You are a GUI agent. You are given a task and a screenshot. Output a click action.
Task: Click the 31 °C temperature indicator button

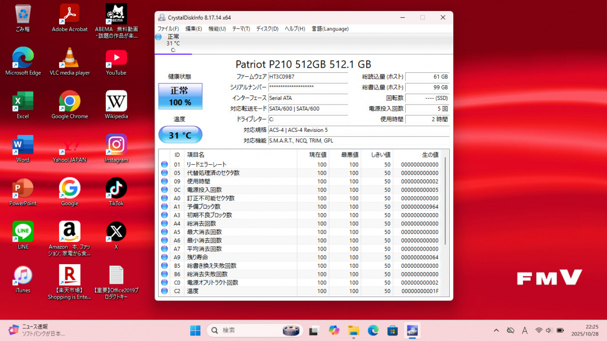(x=180, y=135)
